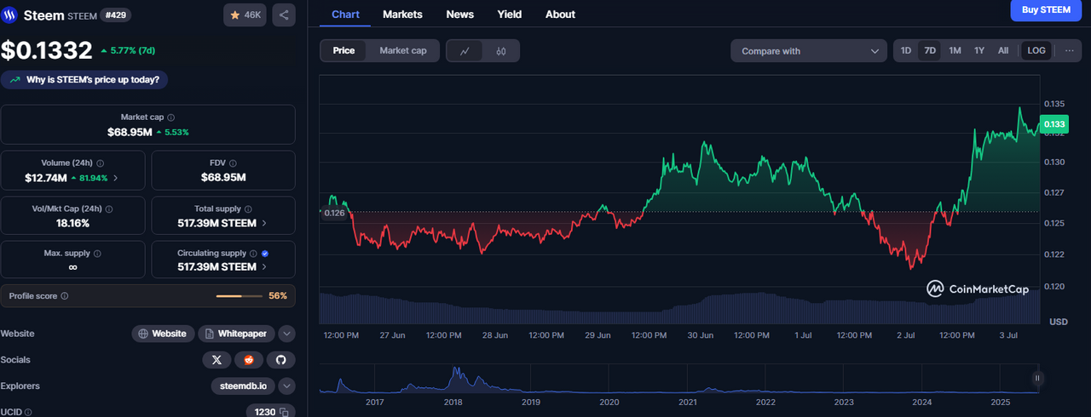Select the 1Y time range

click(979, 51)
